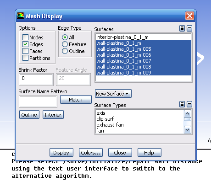Uncheck the Edges option
This screenshot has width=211, height=181.
coord(25,44)
